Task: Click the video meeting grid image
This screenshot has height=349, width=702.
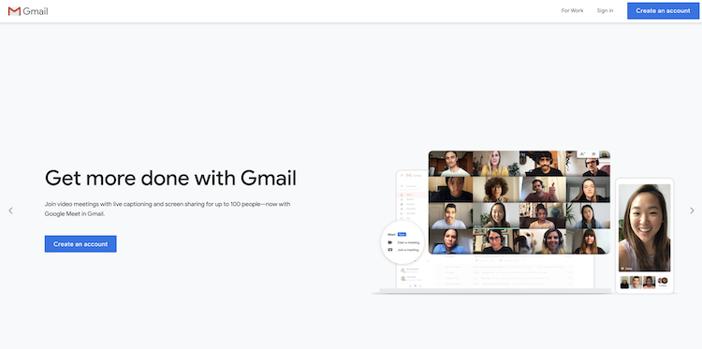Action: (x=519, y=203)
